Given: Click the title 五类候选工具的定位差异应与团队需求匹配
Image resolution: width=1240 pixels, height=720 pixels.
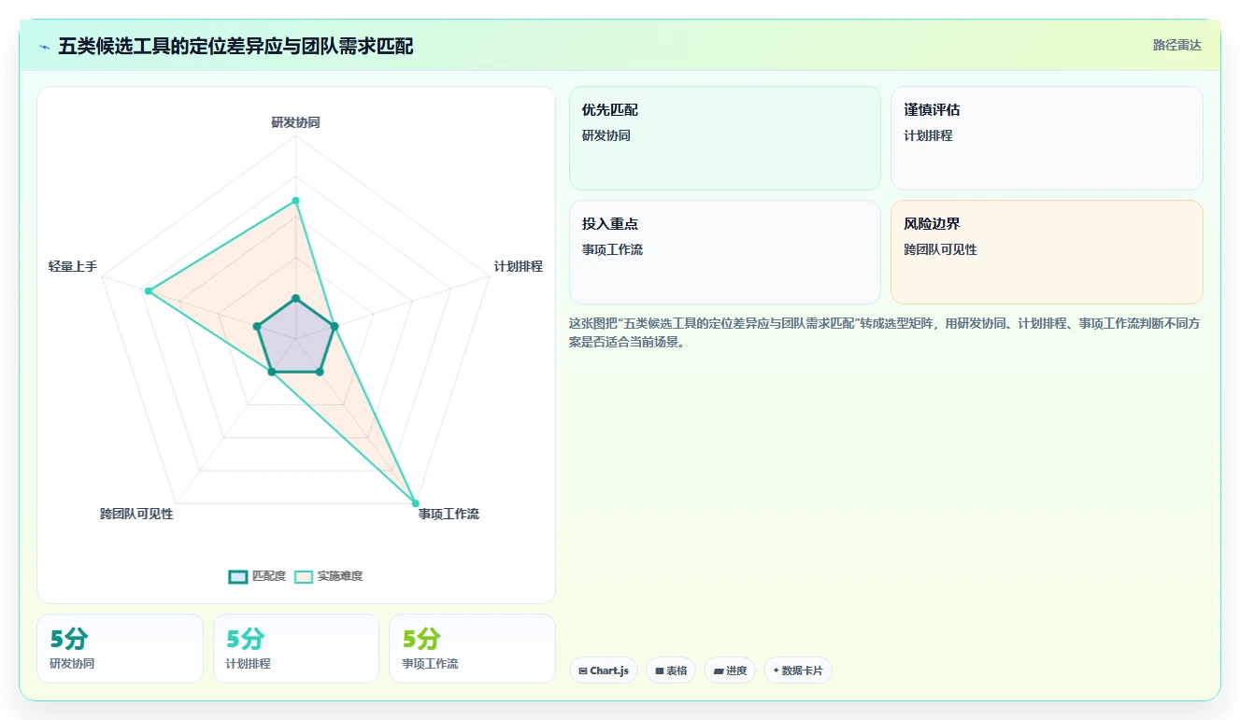Looking at the screenshot, I should coord(235,46).
